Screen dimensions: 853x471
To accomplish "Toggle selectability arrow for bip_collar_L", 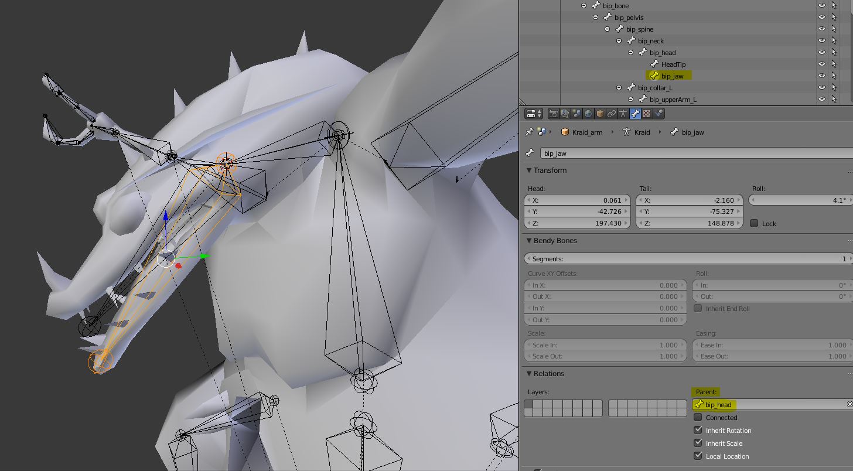I will [x=834, y=88].
